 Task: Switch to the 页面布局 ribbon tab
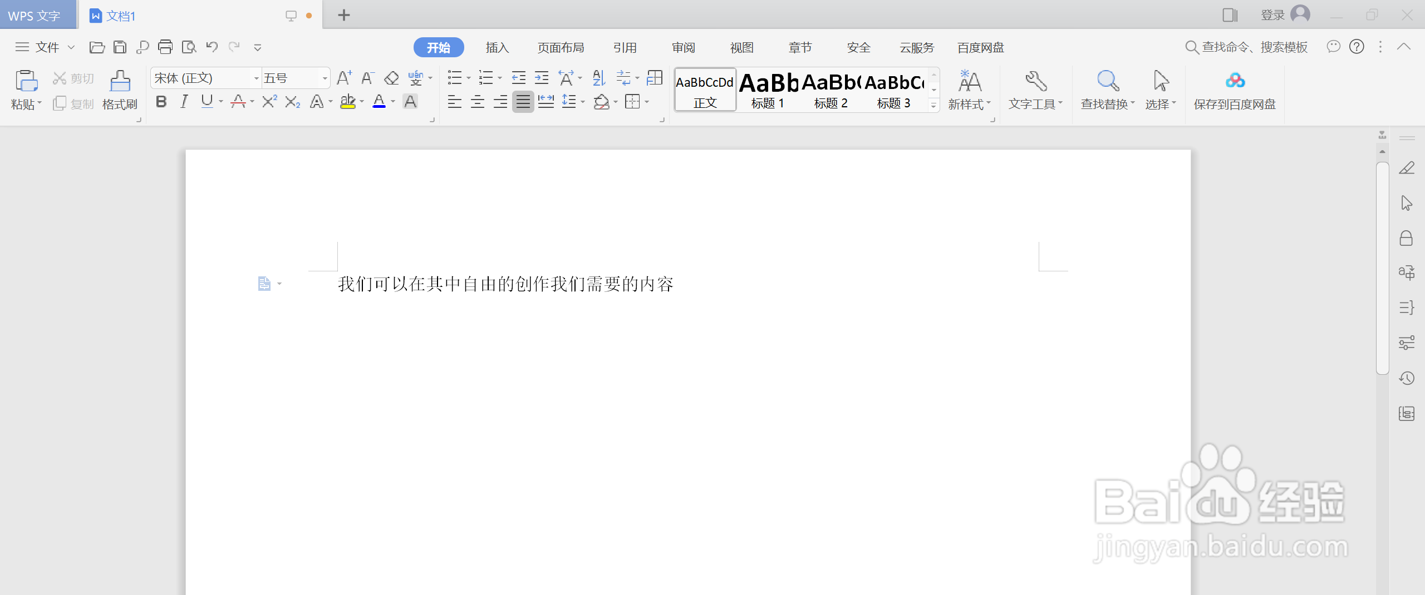tap(561, 47)
